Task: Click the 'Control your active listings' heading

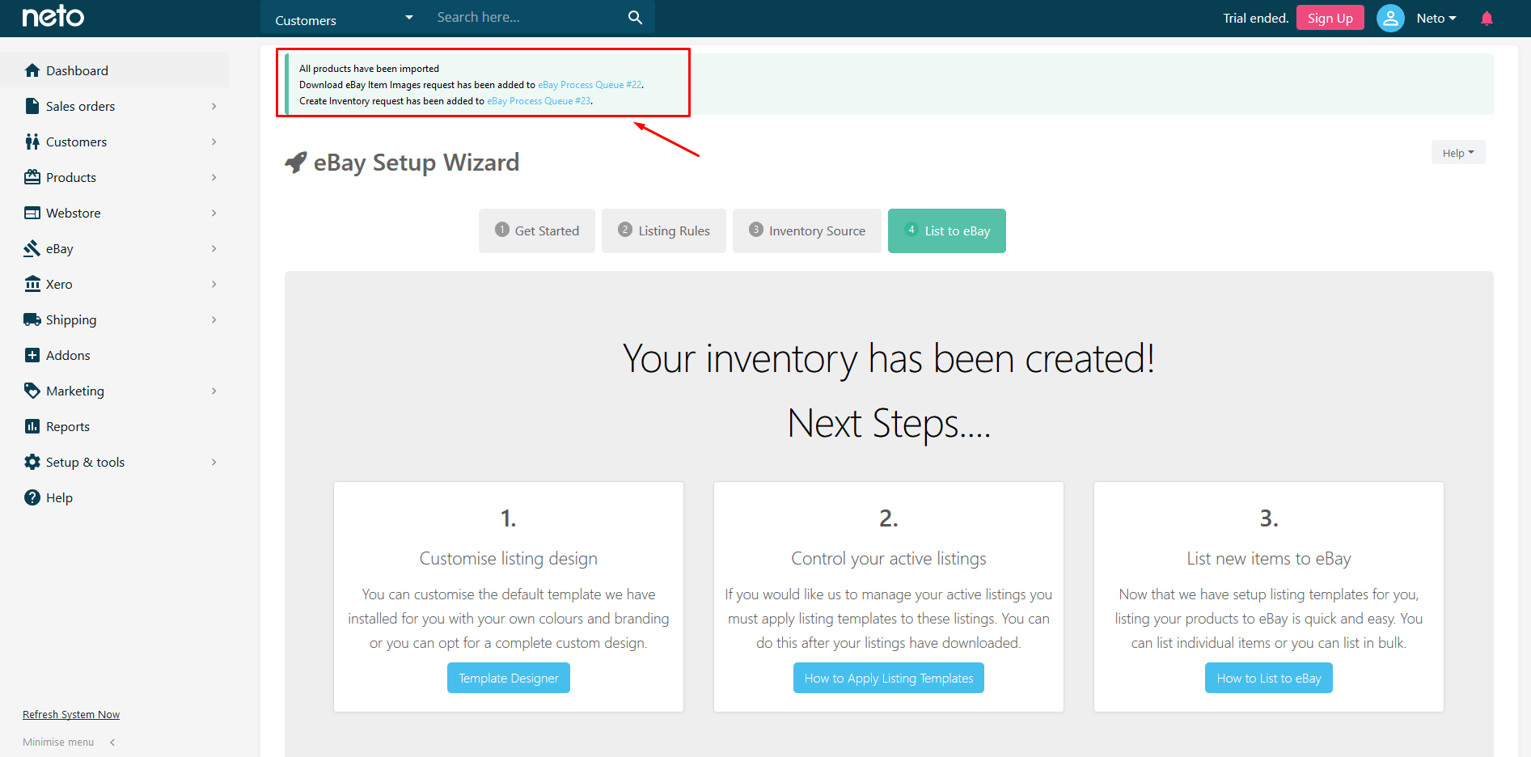Action: pyautogui.click(x=889, y=559)
